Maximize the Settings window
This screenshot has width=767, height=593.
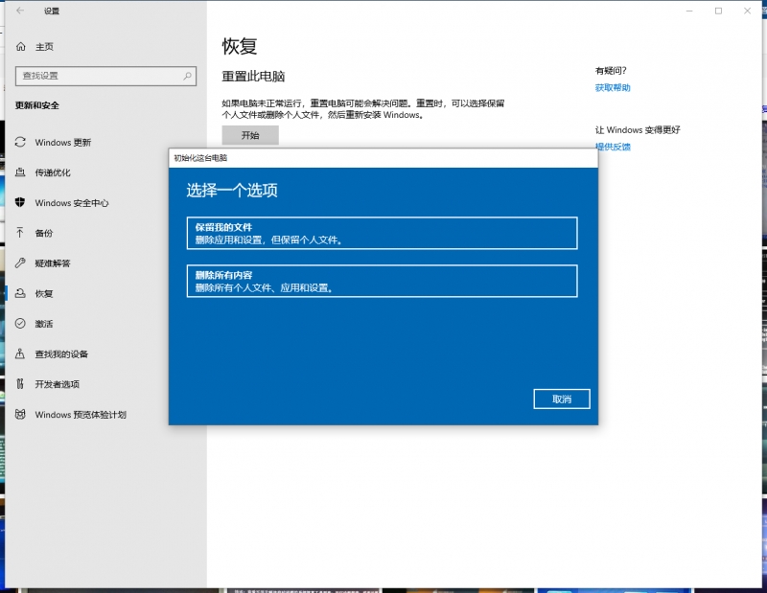pos(718,11)
